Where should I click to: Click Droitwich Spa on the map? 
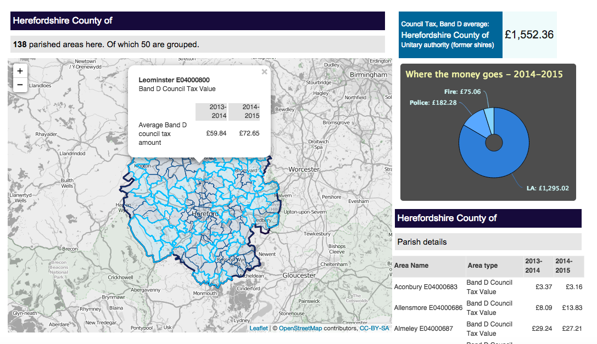point(319,144)
